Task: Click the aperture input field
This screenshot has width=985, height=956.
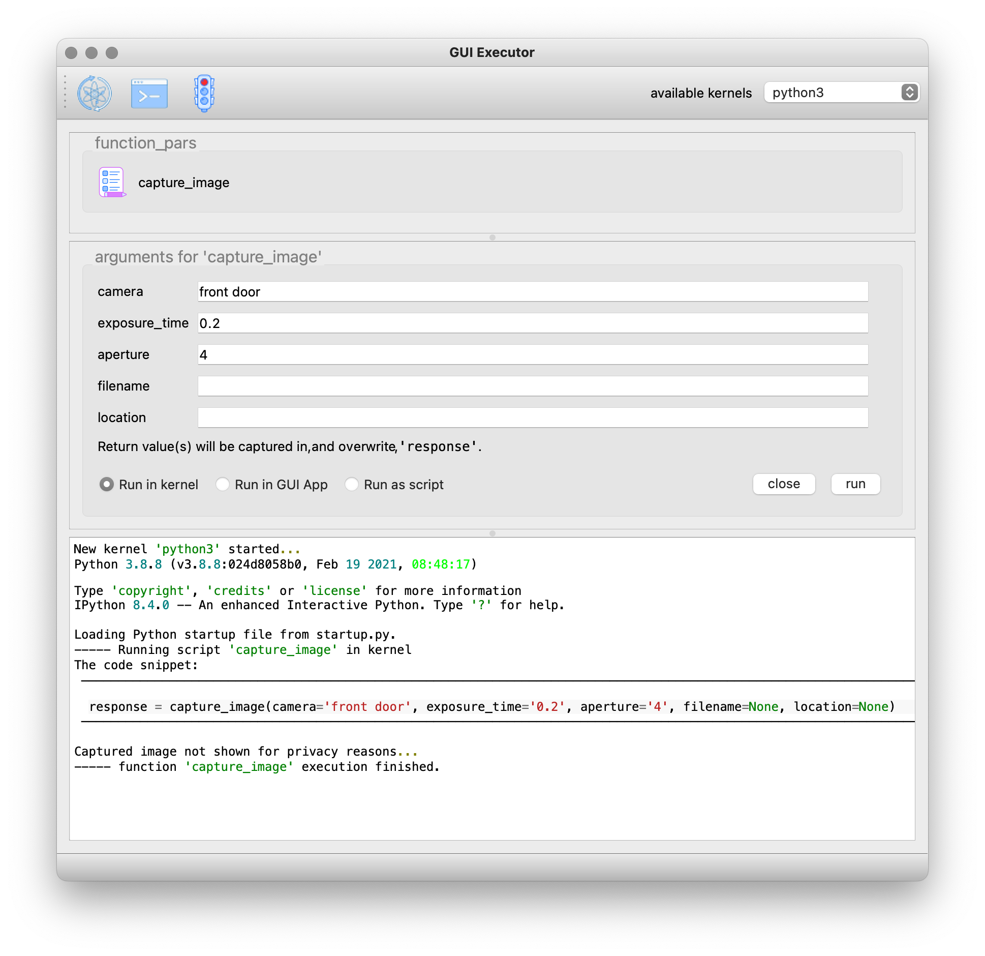Action: point(533,354)
